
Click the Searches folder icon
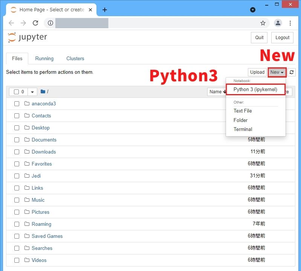pyautogui.click(x=27, y=248)
